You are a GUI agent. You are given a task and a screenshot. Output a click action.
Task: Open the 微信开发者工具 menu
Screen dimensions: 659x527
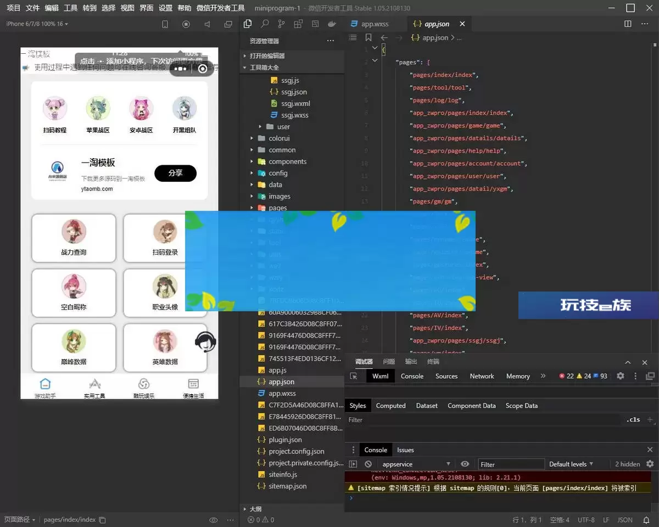[220, 8]
